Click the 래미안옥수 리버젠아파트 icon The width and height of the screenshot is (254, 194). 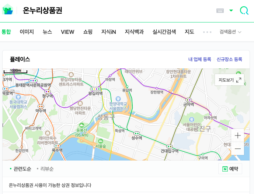click(48, 133)
